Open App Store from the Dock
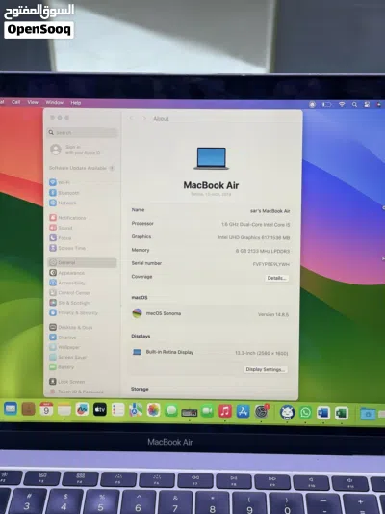 [x=244, y=412]
